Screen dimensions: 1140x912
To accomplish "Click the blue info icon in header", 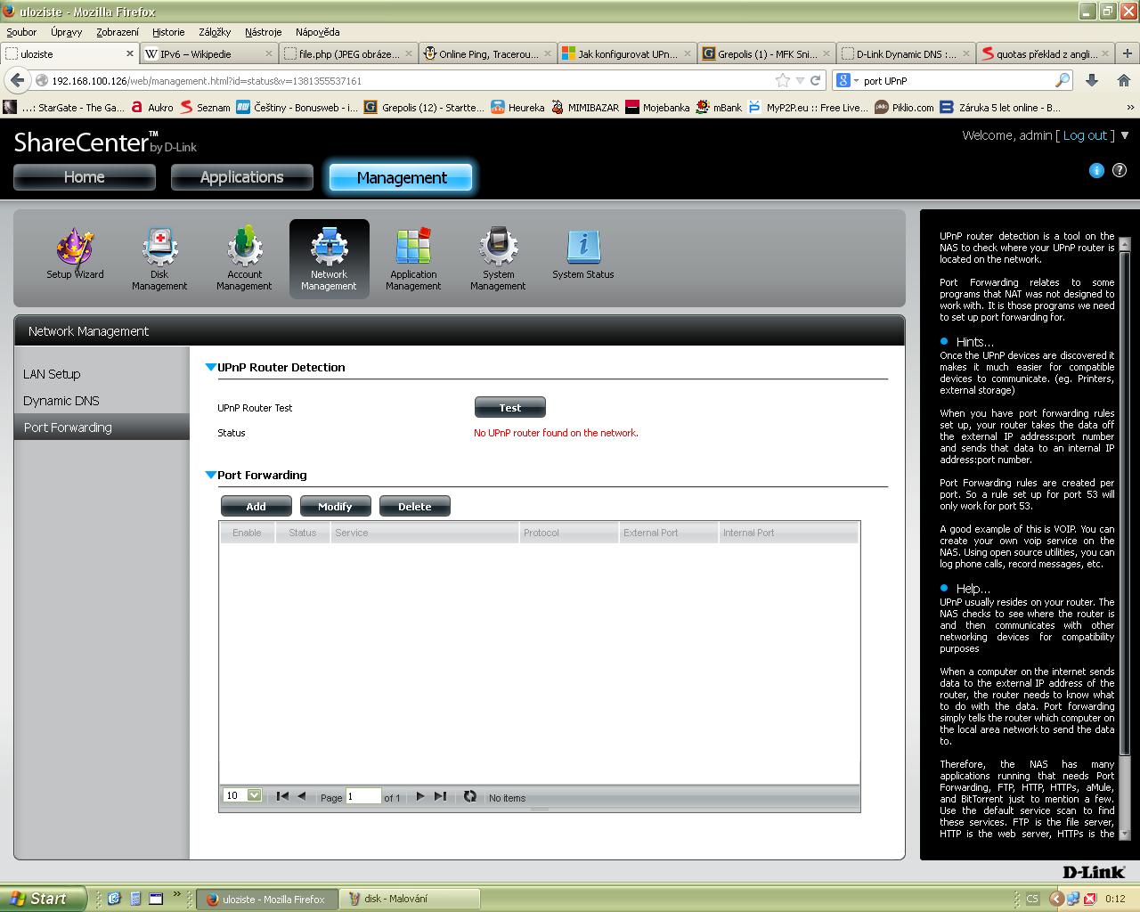I will tap(1096, 170).
